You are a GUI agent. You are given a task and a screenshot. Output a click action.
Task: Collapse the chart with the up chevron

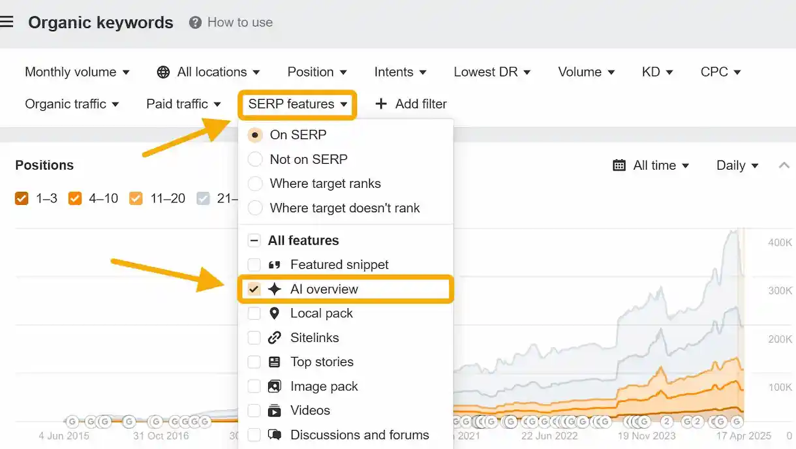click(784, 165)
